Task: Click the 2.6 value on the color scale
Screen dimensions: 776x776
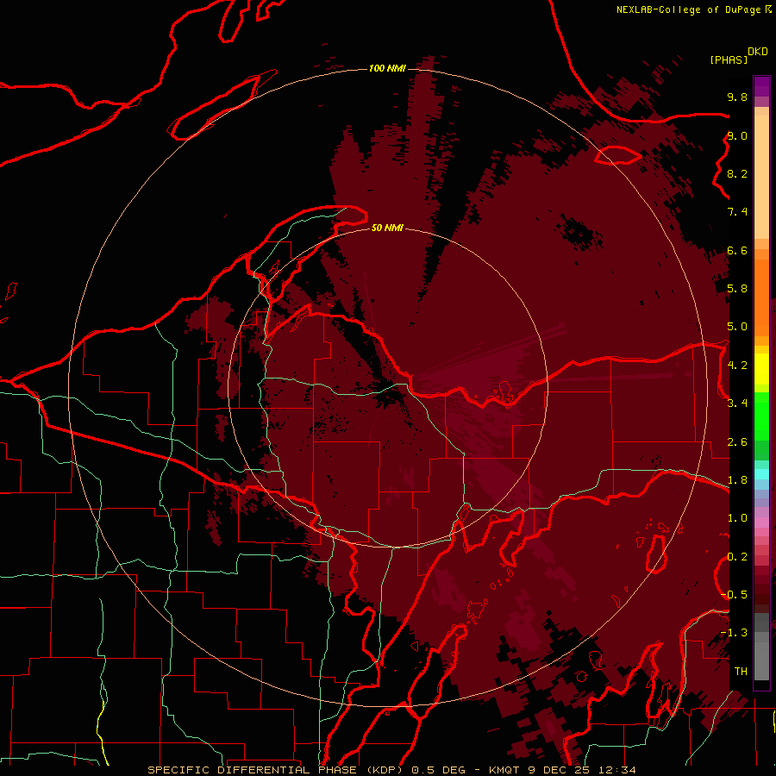Action: click(x=737, y=442)
